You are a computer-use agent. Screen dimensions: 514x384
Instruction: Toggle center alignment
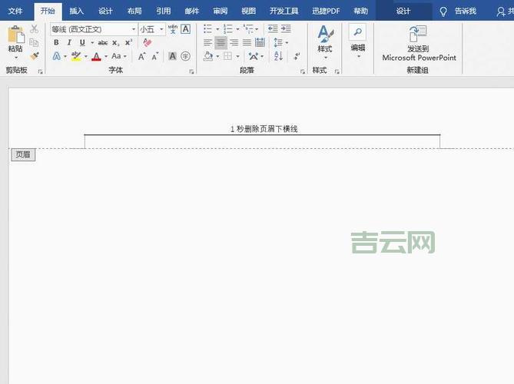[221, 42]
